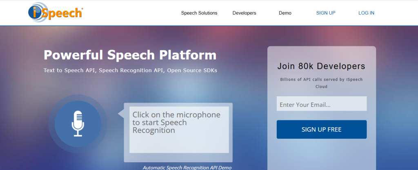Click the speech recognition output text box
The image size is (418, 170).
(x=179, y=130)
